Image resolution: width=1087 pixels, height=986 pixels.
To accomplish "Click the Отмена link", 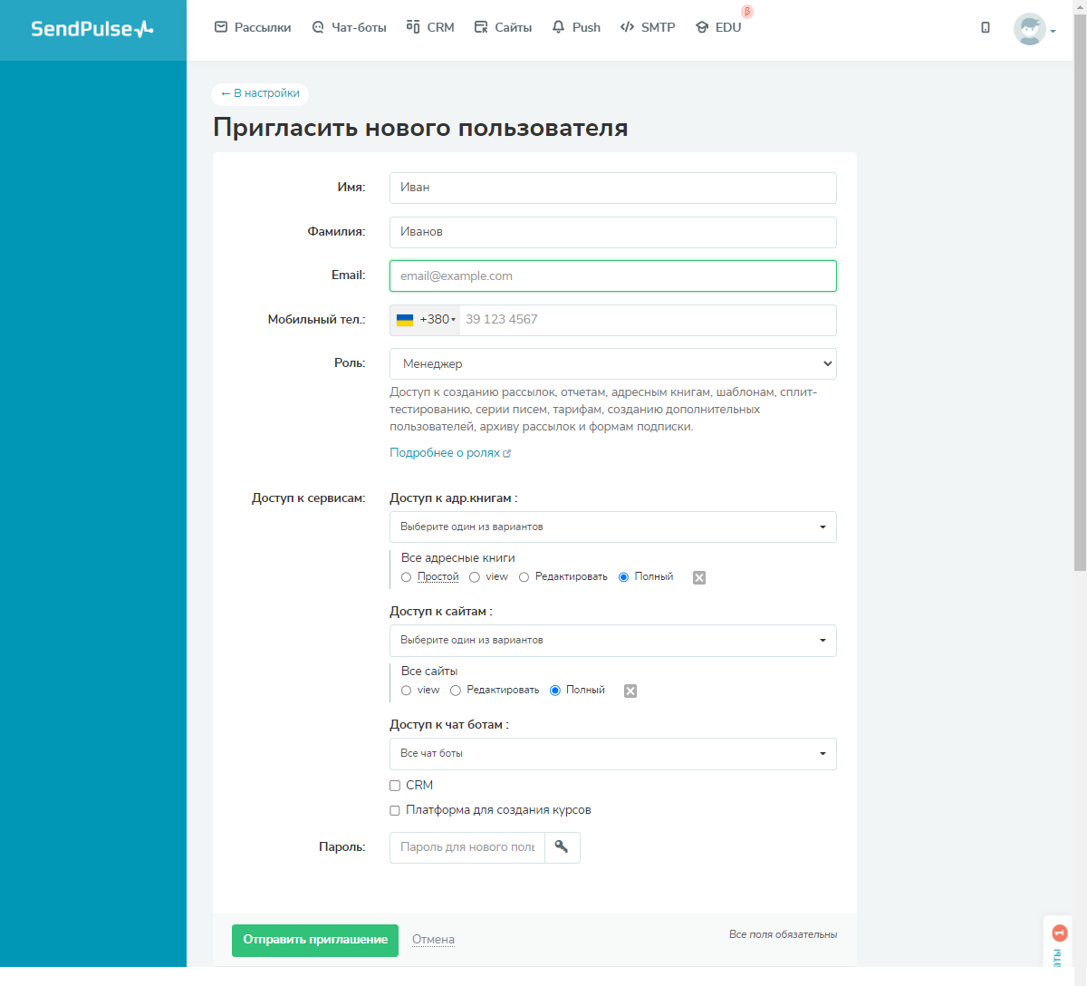I will [433, 940].
